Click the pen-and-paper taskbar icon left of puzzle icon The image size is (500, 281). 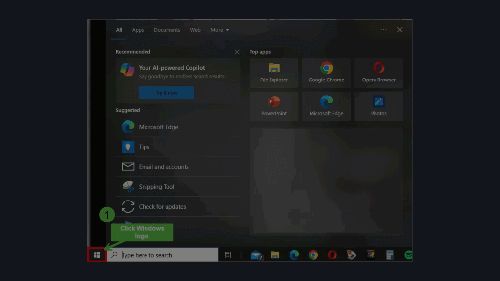(x=352, y=255)
